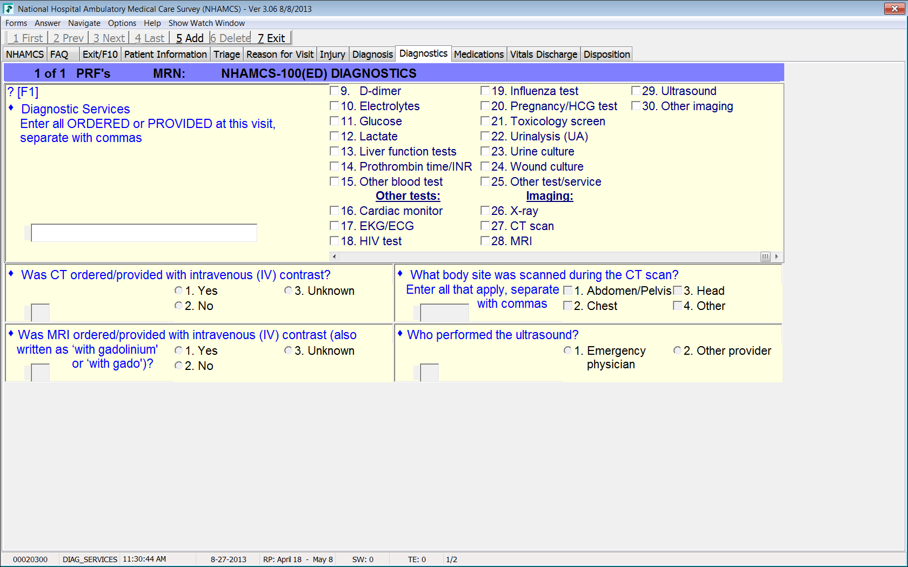Check Pregnancy/HCG test checkbox

click(x=485, y=106)
